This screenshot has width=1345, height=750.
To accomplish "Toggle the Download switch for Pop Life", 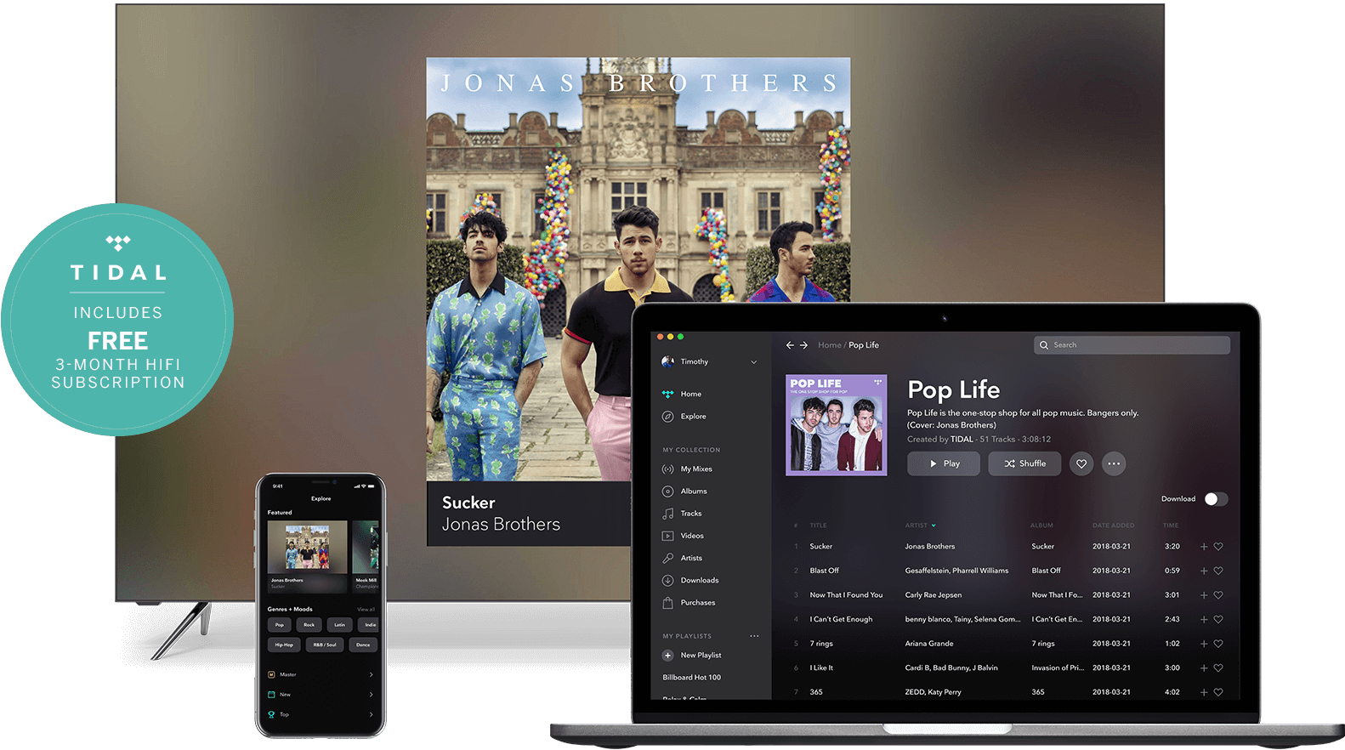I will pyautogui.click(x=1216, y=499).
